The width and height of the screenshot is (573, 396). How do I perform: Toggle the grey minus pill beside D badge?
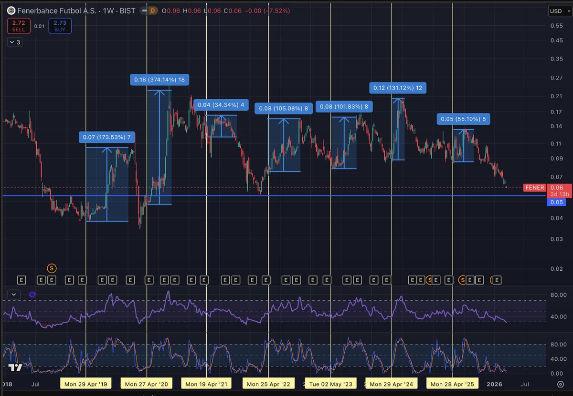(143, 10)
